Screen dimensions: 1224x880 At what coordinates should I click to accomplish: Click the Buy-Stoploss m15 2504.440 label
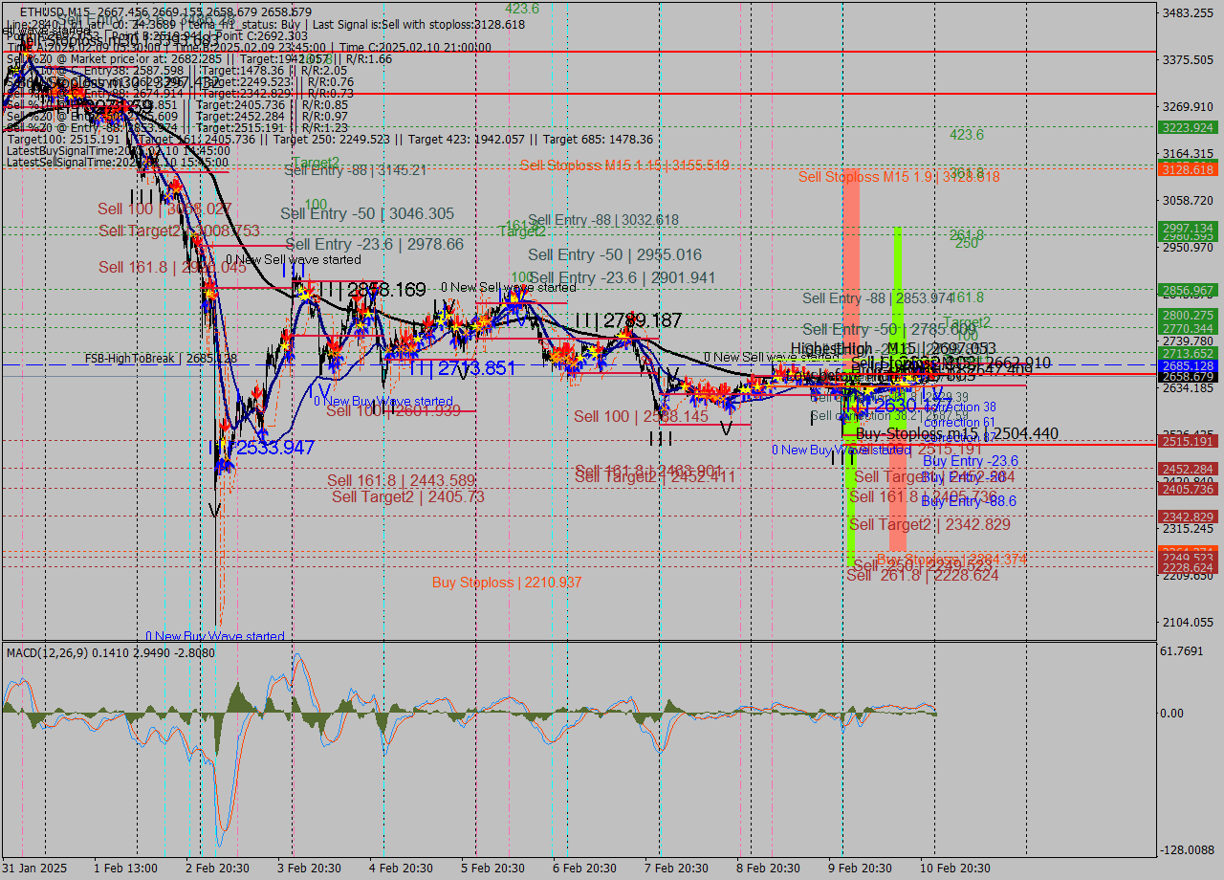click(x=955, y=433)
